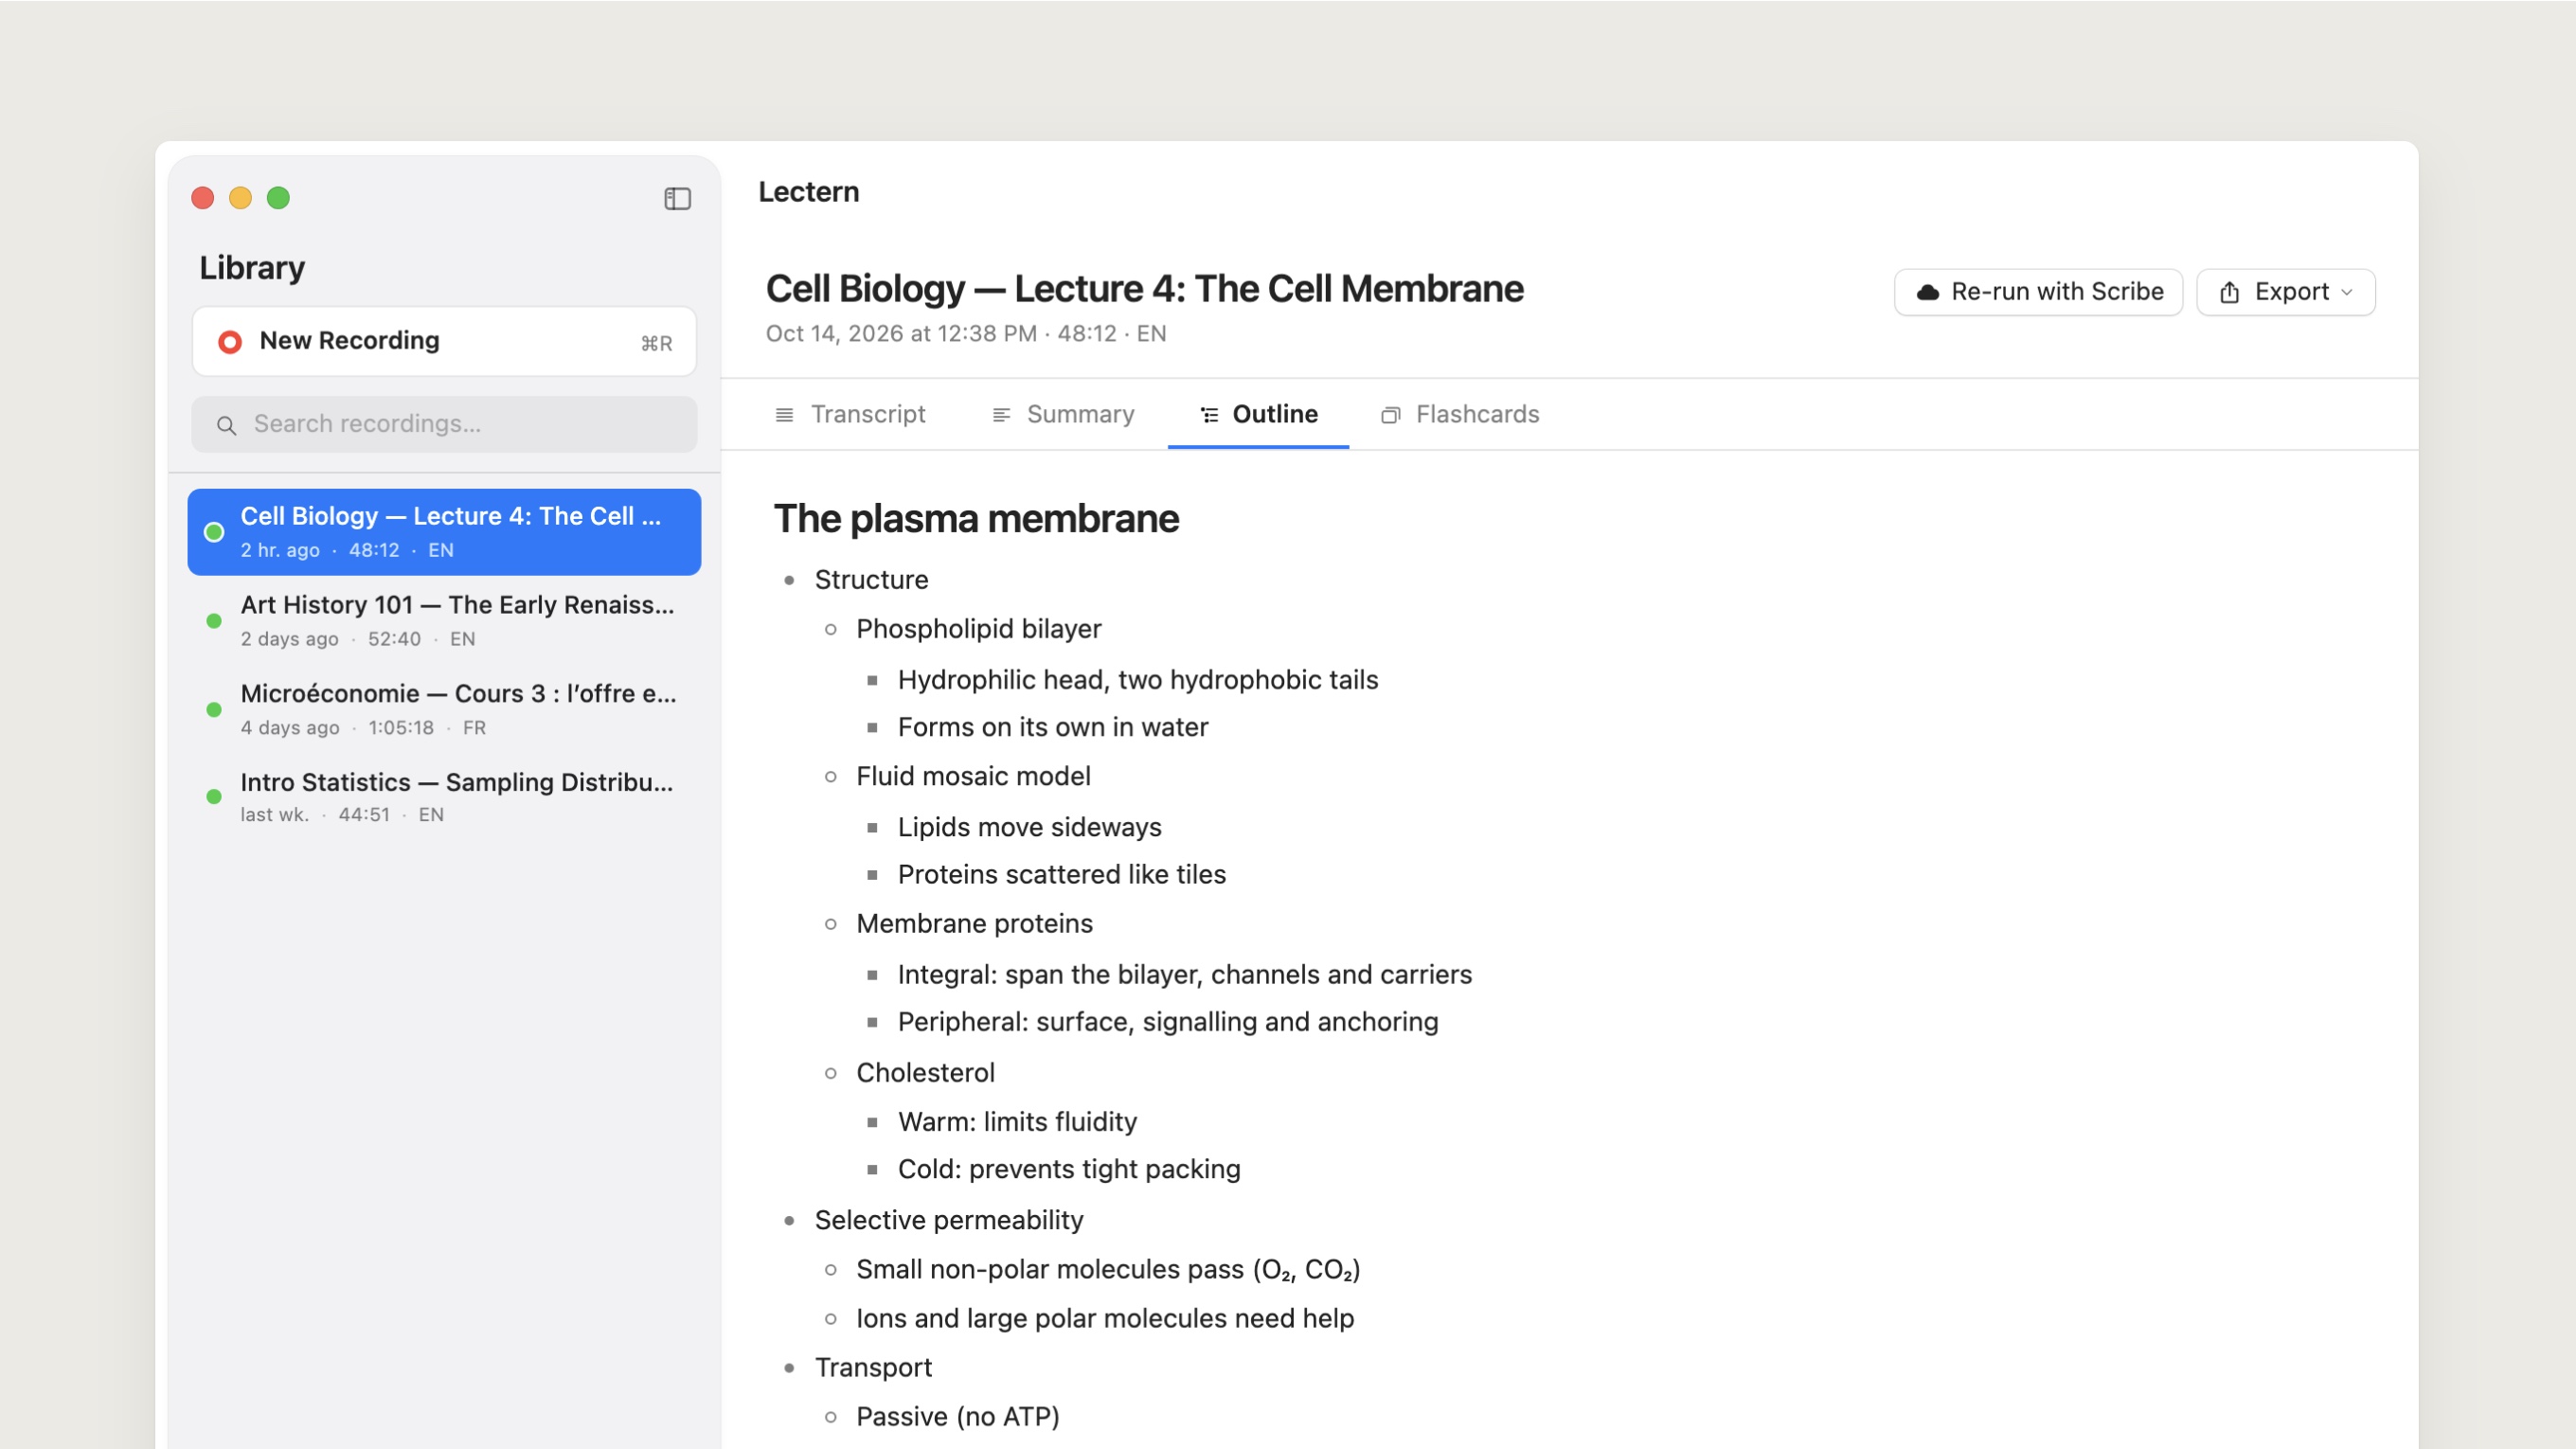Click 'The plasma membrane' heading
The image size is (2576, 1449).
[976, 519]
